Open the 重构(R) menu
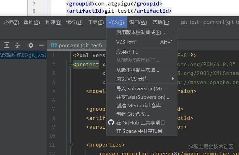 click(32, 22)
